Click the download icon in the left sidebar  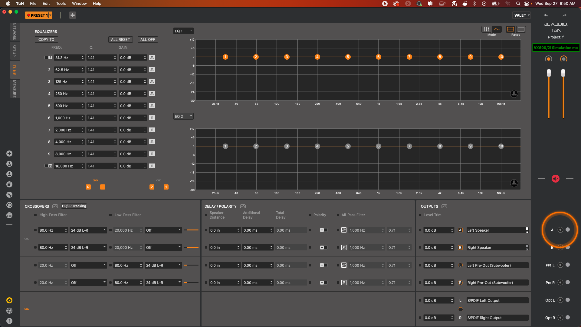pyautogui.click(x=9, y=174)
